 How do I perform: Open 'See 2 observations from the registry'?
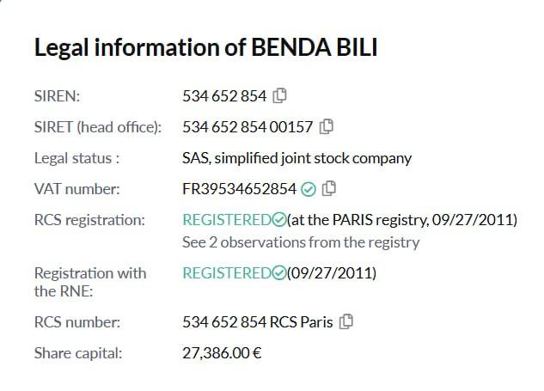pos(301,242)
